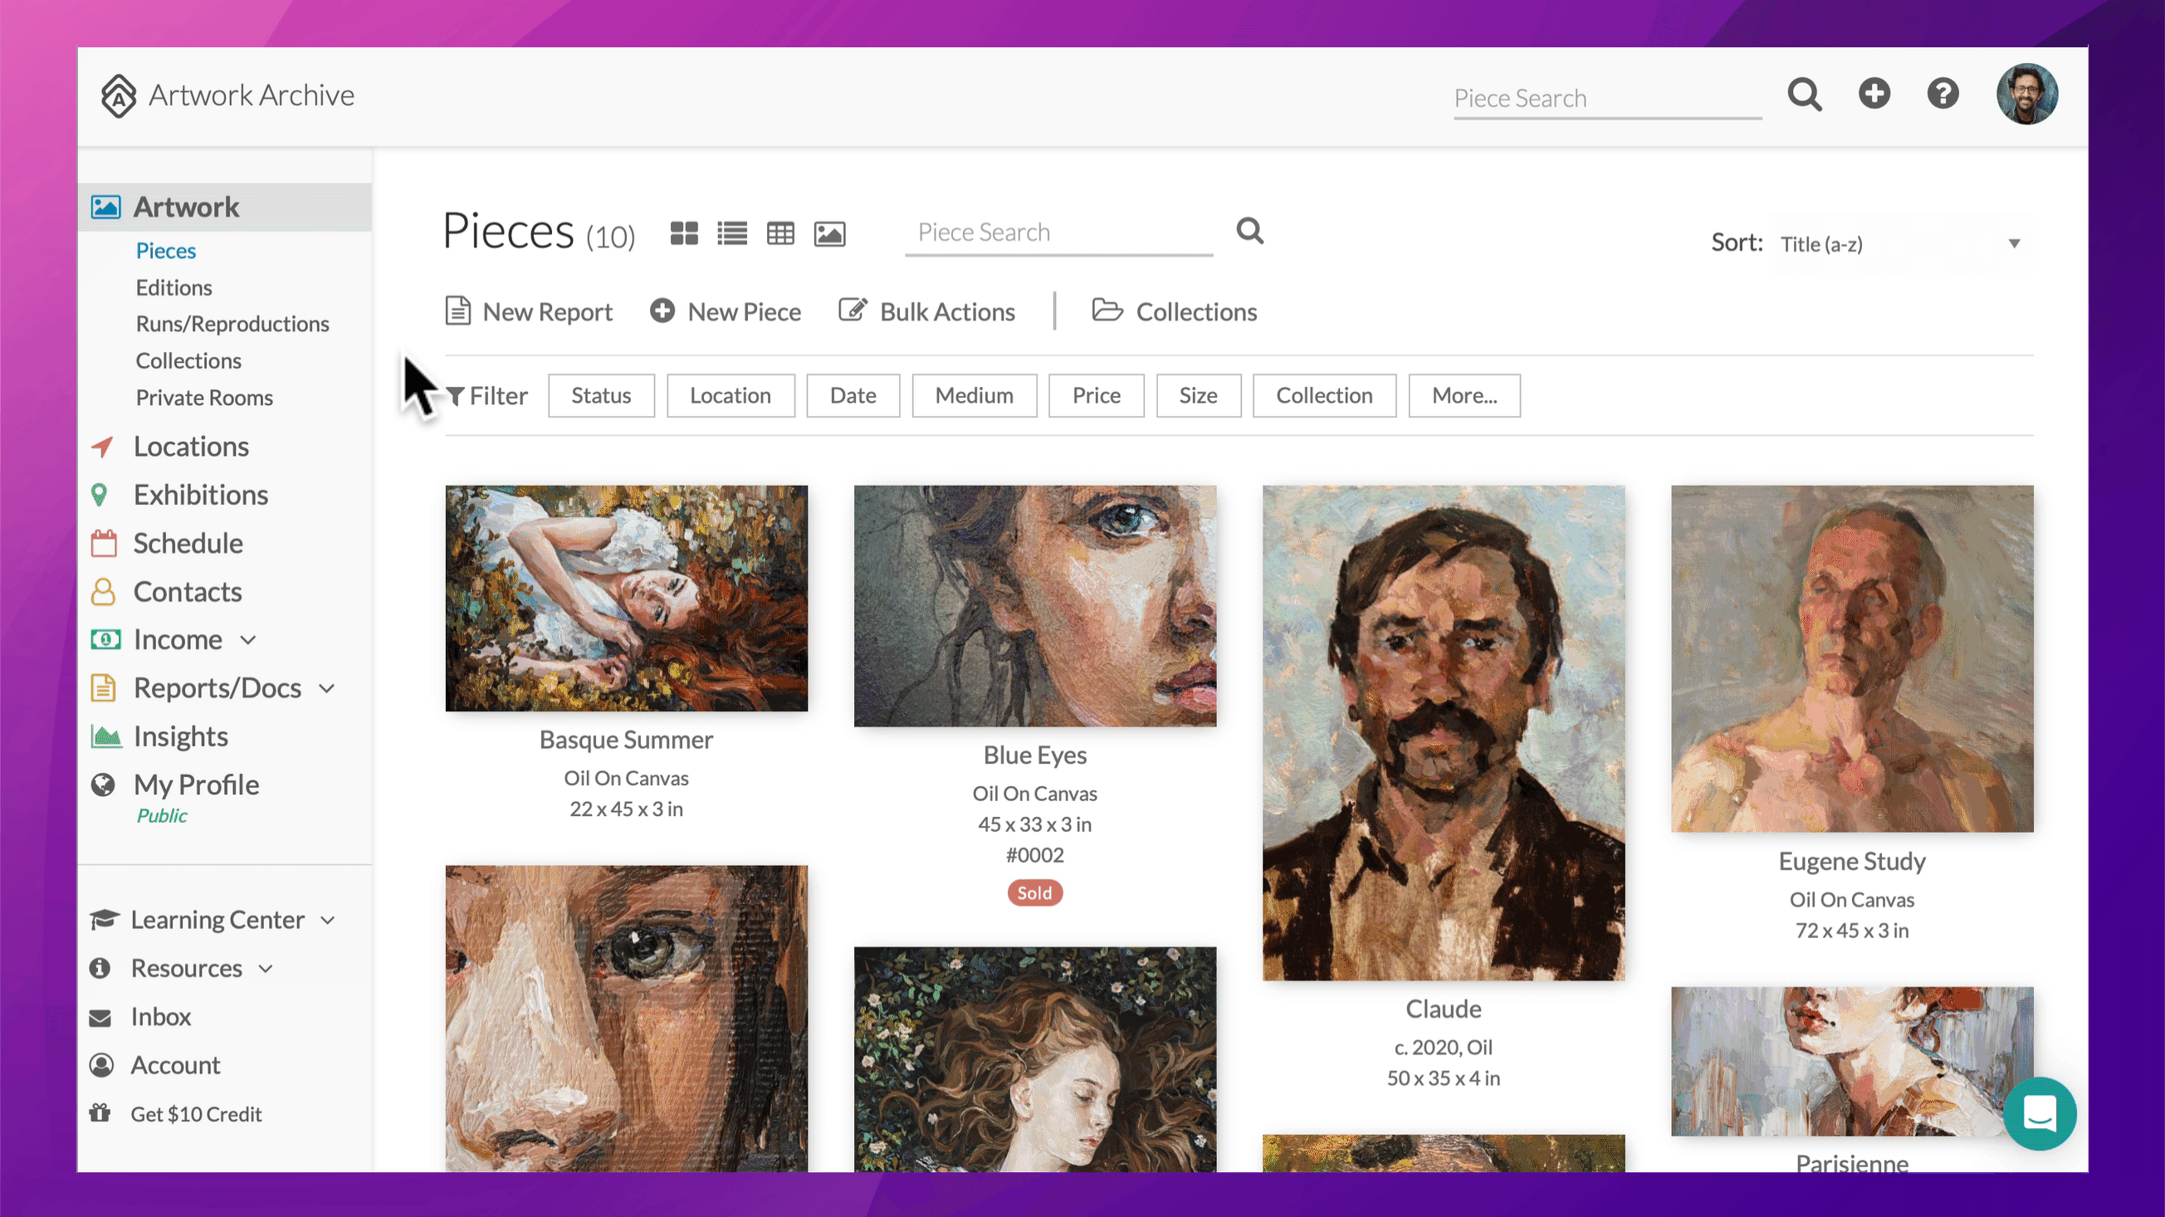Switch to table view icon
The height and width of the screenshot is (1217, 2165).
point(781,232)
